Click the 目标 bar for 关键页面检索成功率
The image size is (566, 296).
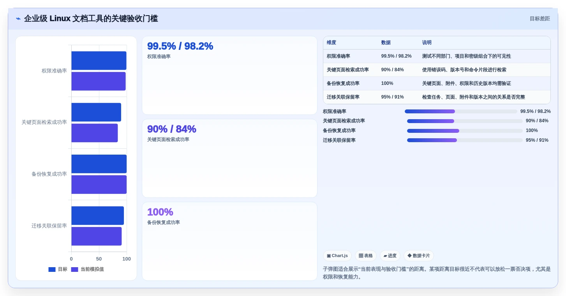click(96, 112)
